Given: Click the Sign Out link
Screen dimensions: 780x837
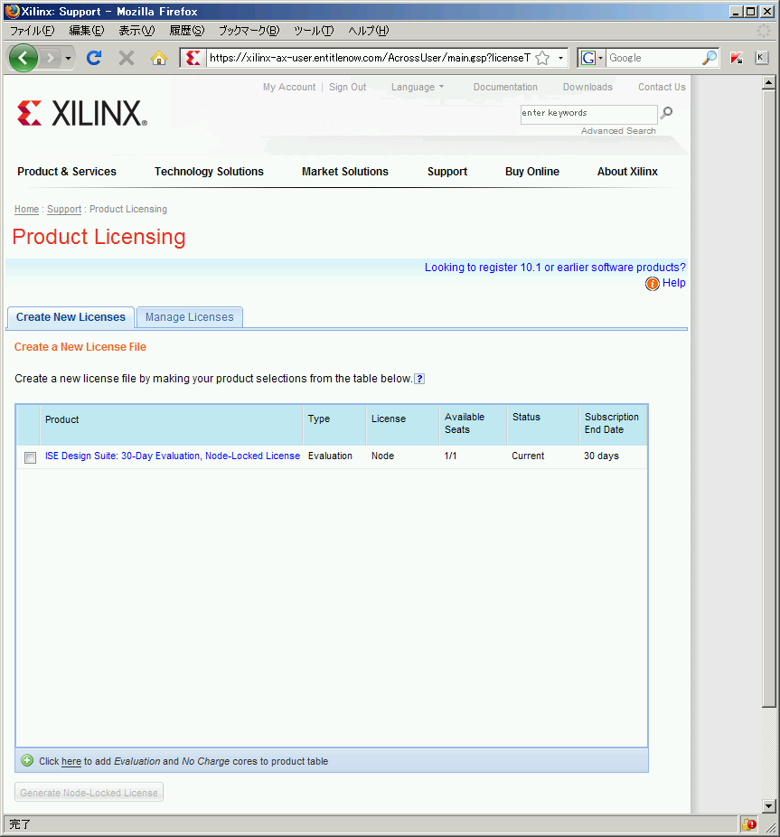Looking at the screenshot, I should [348, 87].
